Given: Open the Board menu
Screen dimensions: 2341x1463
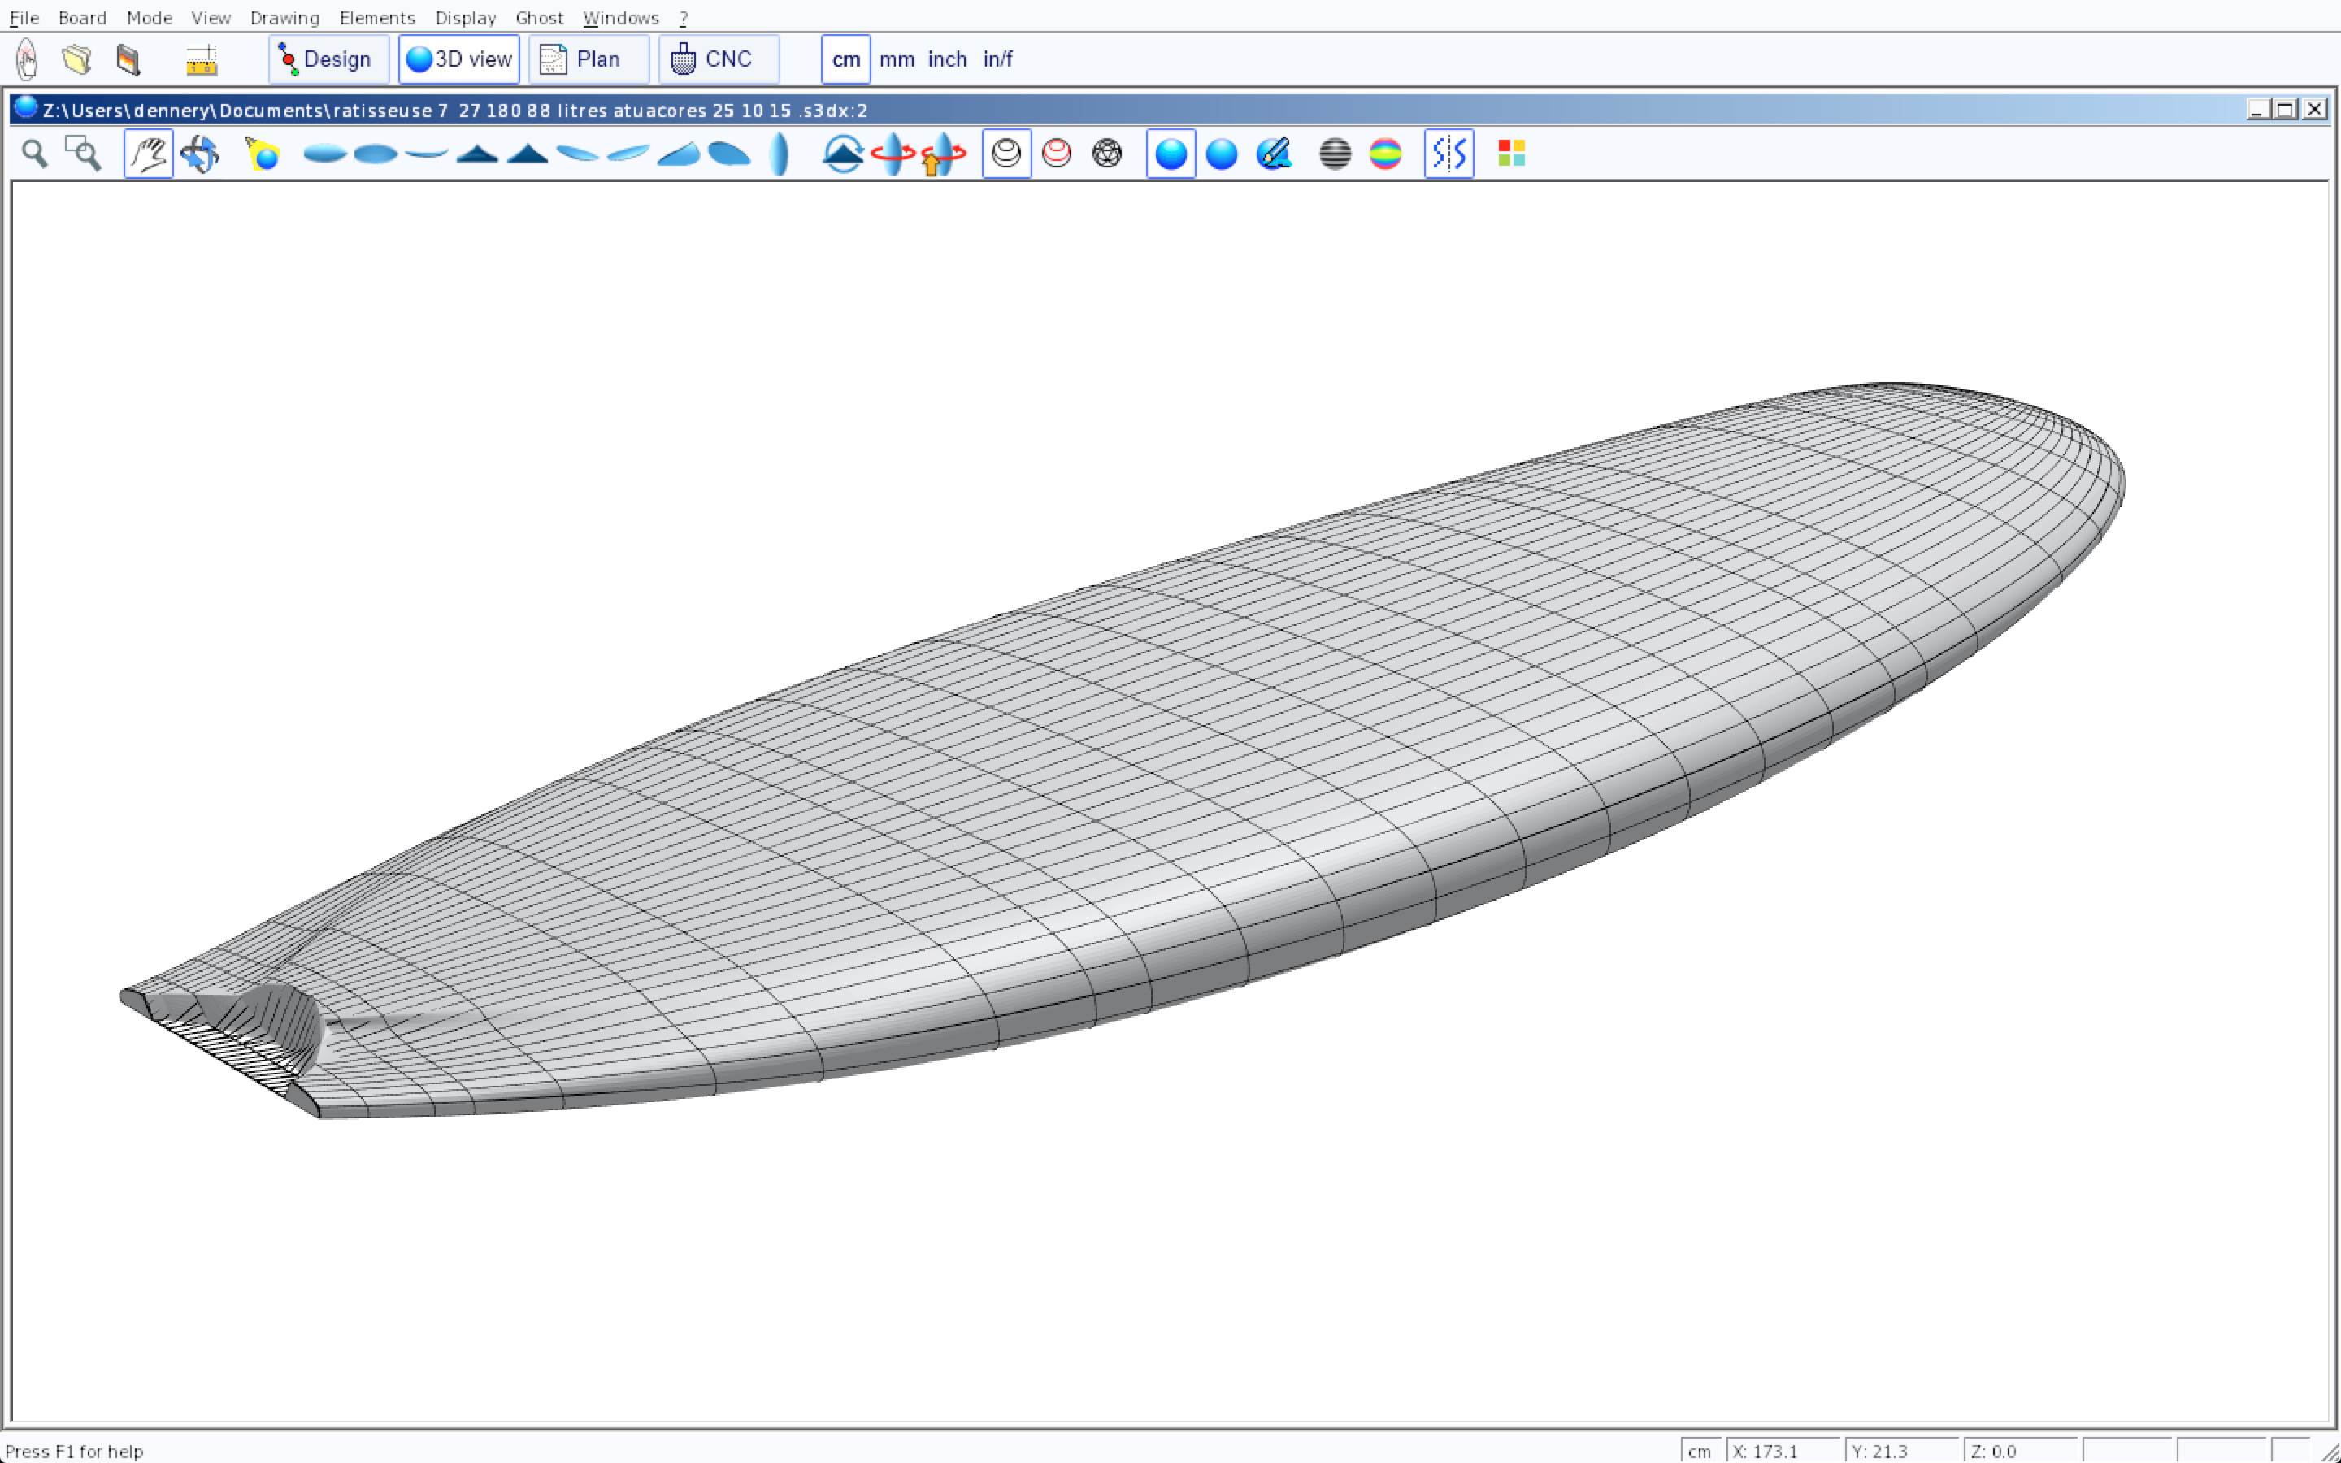Looking at the screenshot, I should click(82, 17).
